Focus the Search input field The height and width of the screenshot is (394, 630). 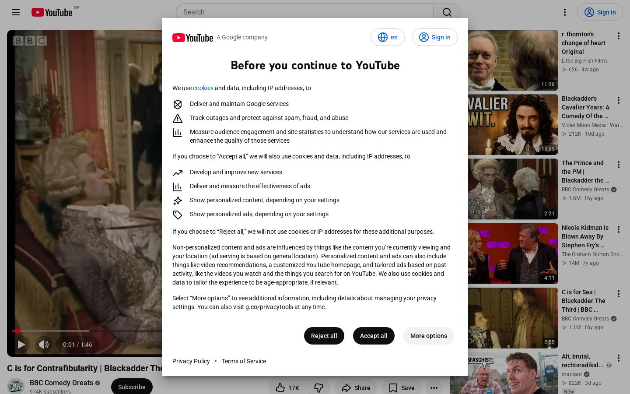(x=304, y=12)
